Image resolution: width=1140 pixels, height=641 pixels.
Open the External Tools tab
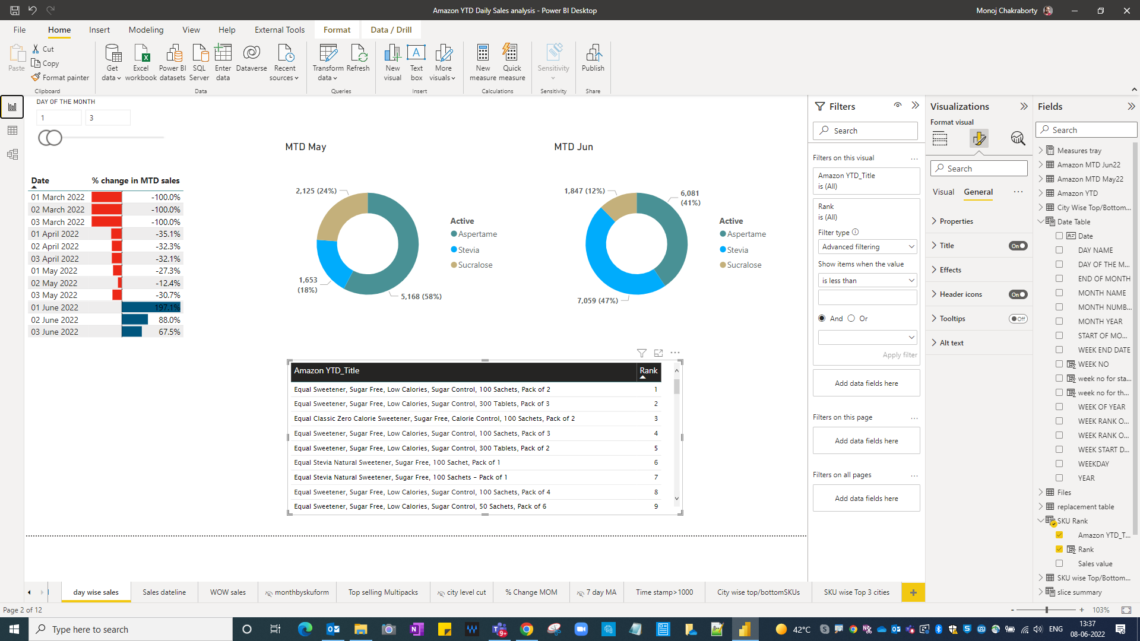280,30
